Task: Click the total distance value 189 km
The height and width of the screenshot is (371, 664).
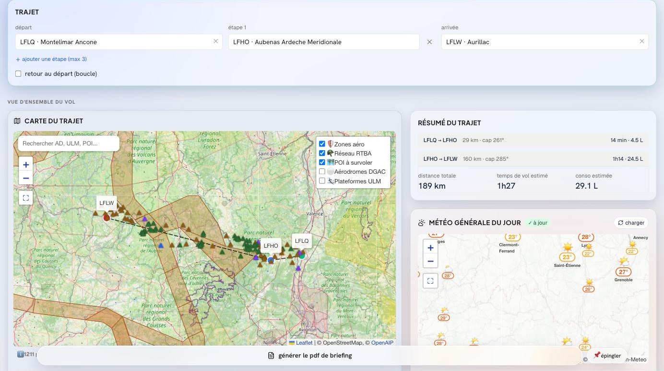Action: point(432,186)
